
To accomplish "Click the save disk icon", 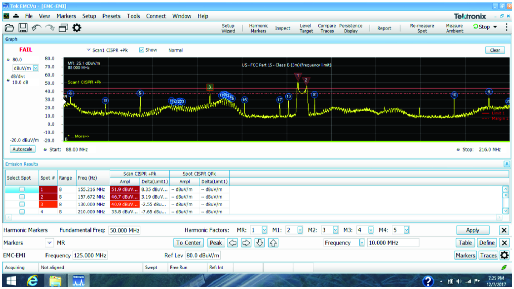I will pos(23,28).
